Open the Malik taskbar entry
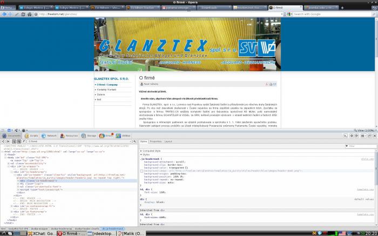The height and width of the screenshot is (236, 378). [x=131, y=233]
